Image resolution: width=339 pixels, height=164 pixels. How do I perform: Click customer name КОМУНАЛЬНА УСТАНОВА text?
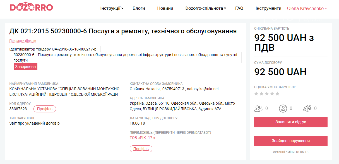[x=65, y=92]
